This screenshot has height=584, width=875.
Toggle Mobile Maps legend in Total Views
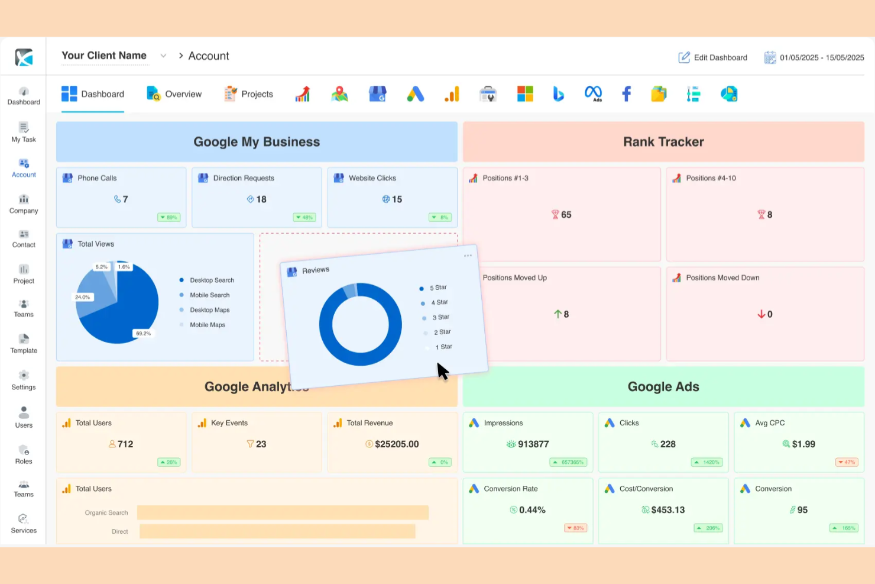point(202,325)
